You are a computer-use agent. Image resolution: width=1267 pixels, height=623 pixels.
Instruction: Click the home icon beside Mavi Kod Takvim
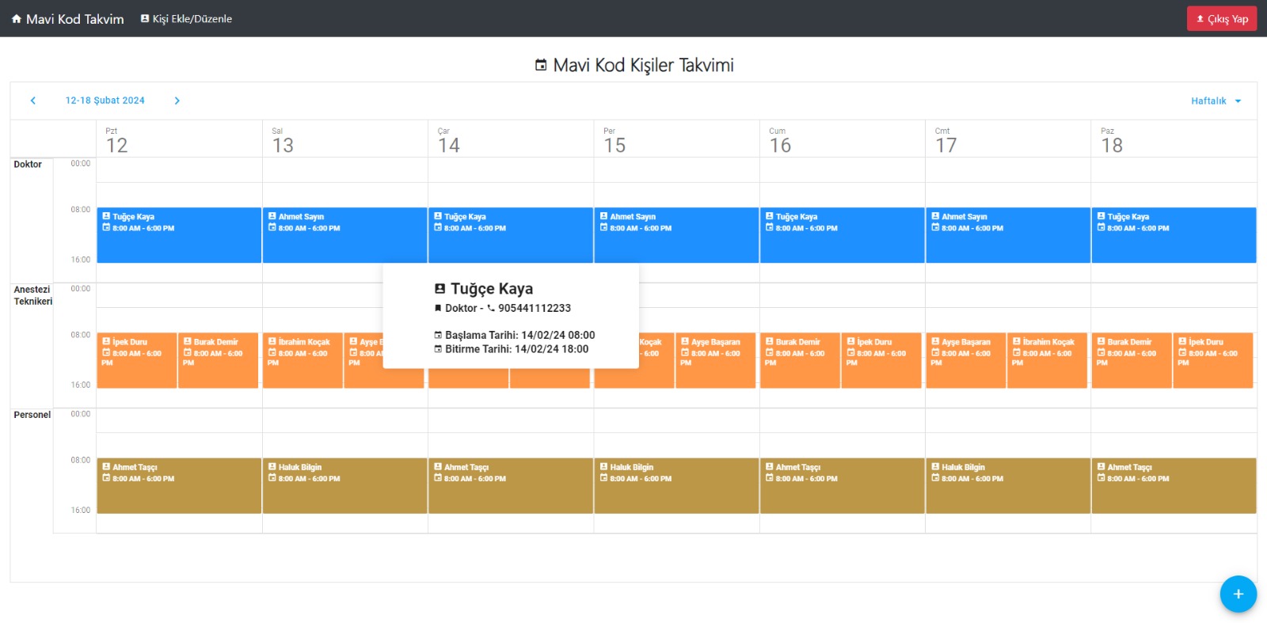16,19
